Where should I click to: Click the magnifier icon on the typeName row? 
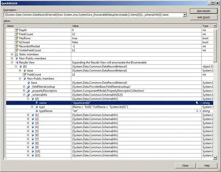click(197, 111)
